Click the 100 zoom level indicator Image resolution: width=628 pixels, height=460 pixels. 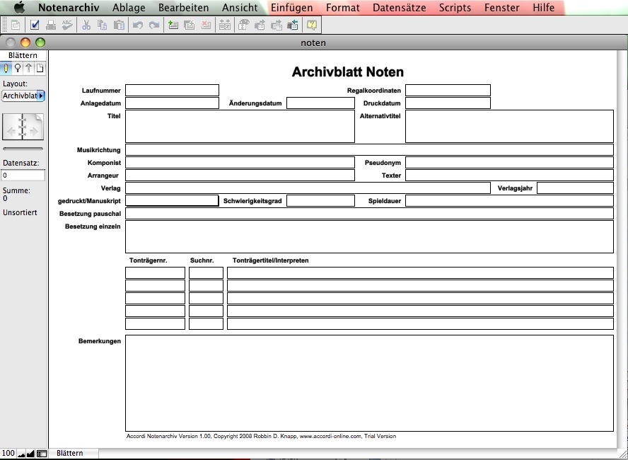pyautogui.click(x=8, y=453)
